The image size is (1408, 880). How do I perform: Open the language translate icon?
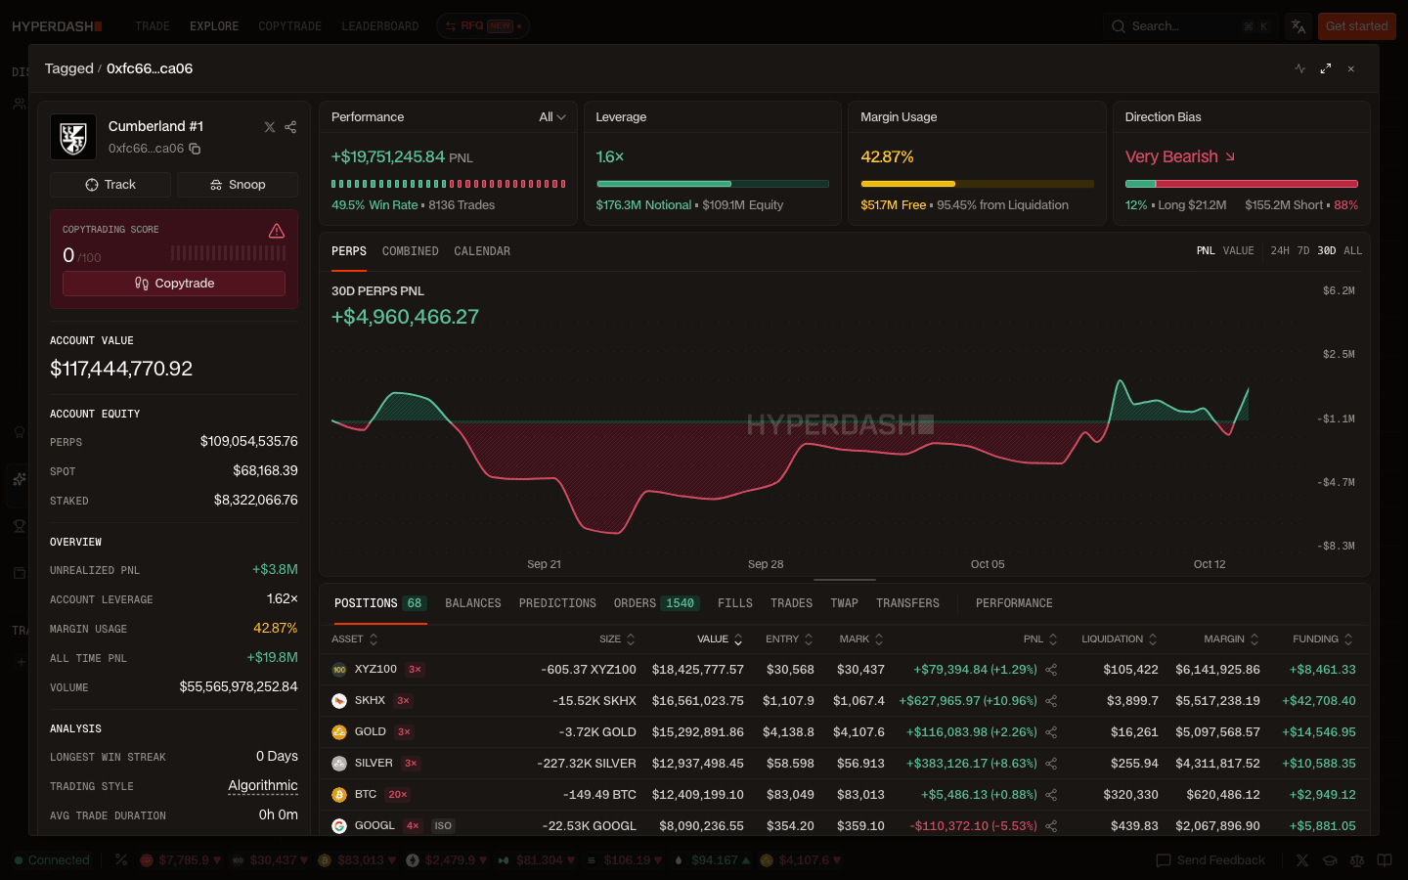tap(1298, 26)
